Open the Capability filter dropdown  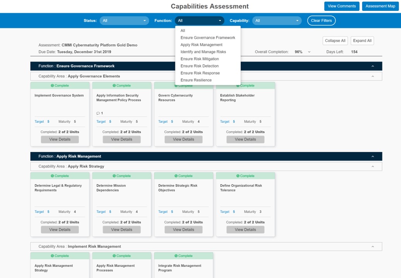pyautogui.click(x=277, y=20)
